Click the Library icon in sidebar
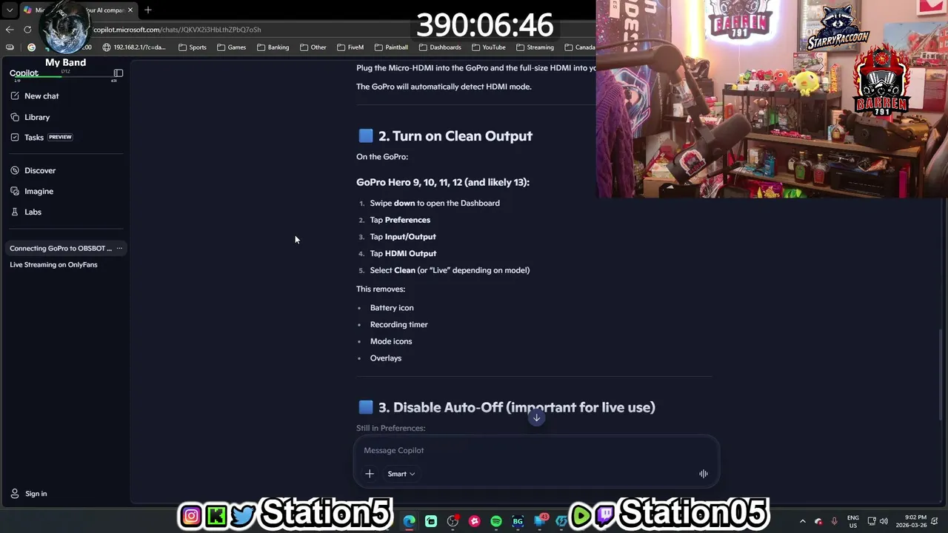The width and height of the screenshot is (948, 533). click(x=15, y=117)
